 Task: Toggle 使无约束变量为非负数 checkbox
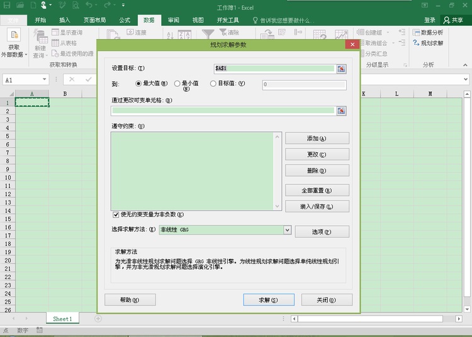116,214
